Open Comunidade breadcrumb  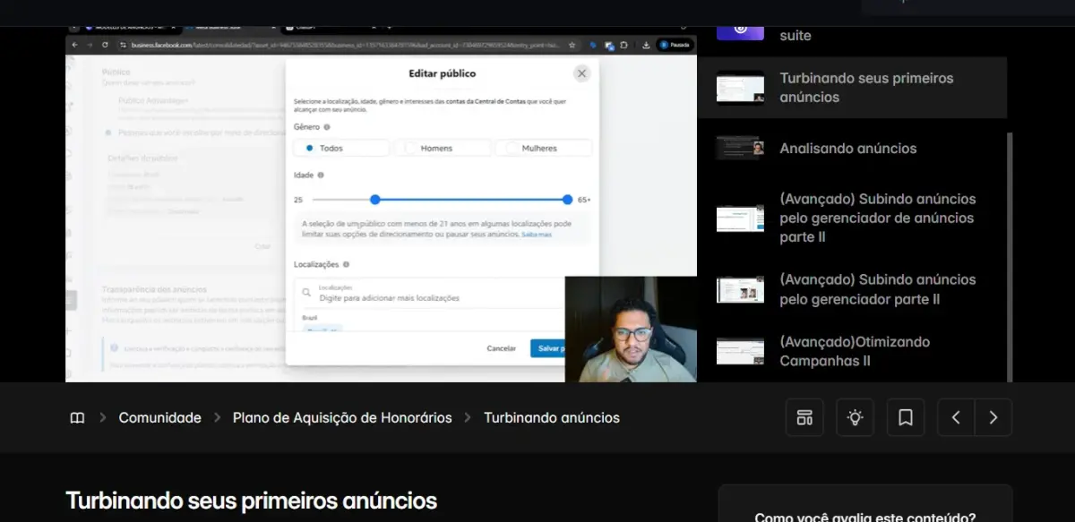pos(159,418)
